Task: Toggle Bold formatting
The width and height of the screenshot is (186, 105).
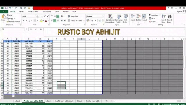Action: click(x=24, y=21)
